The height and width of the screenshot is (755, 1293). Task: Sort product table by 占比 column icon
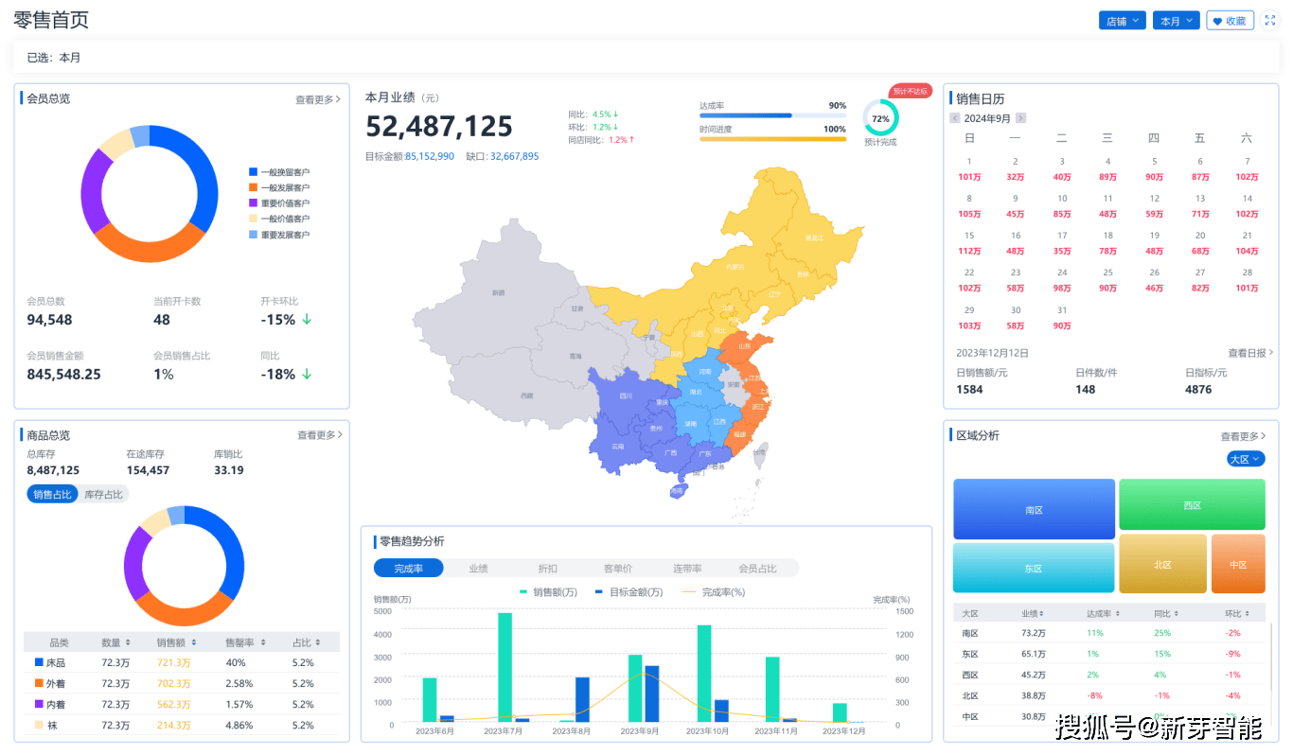(x=317, y=642)
